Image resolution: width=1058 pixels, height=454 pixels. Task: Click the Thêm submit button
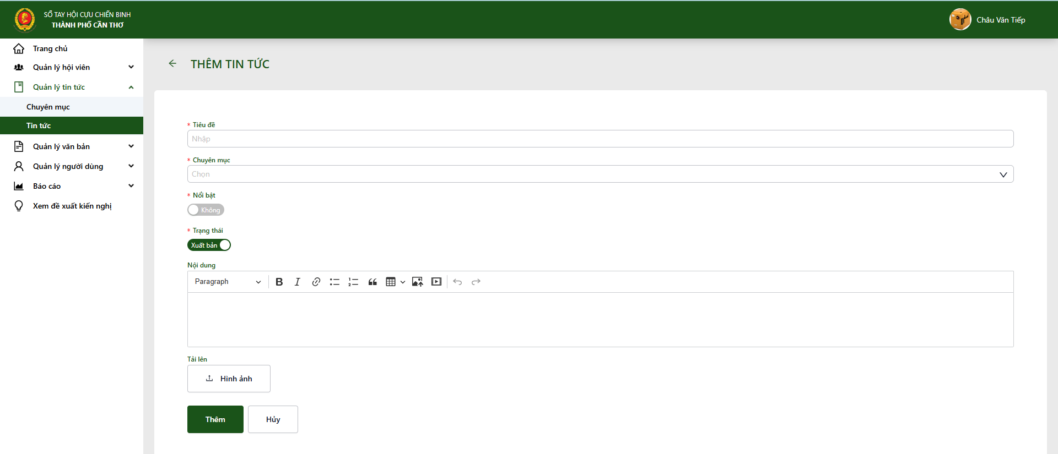215,419
